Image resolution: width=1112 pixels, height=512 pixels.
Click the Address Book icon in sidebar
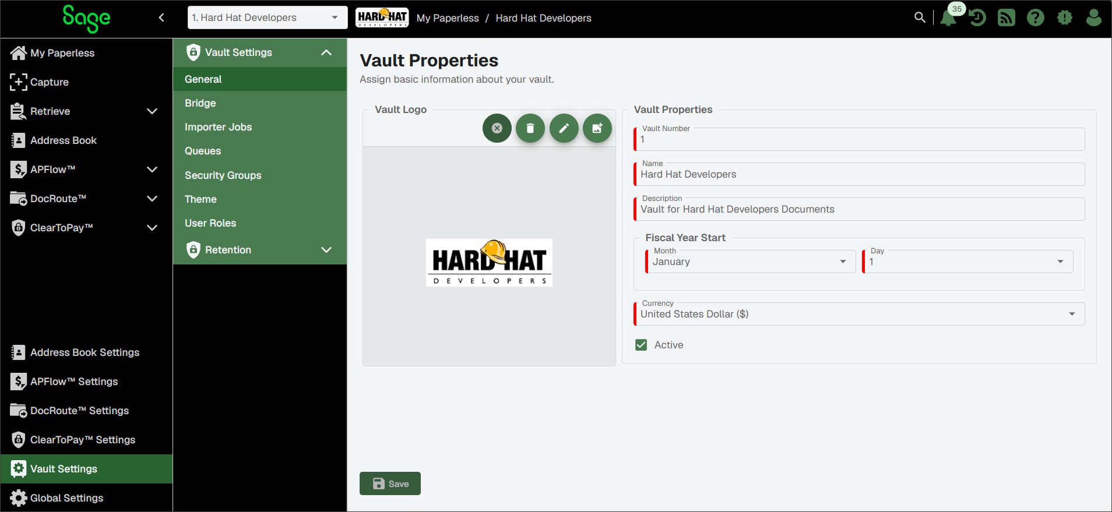tap(19, 140)
